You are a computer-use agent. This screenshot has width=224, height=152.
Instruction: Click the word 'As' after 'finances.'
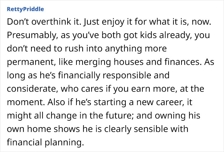click(209, 62)
